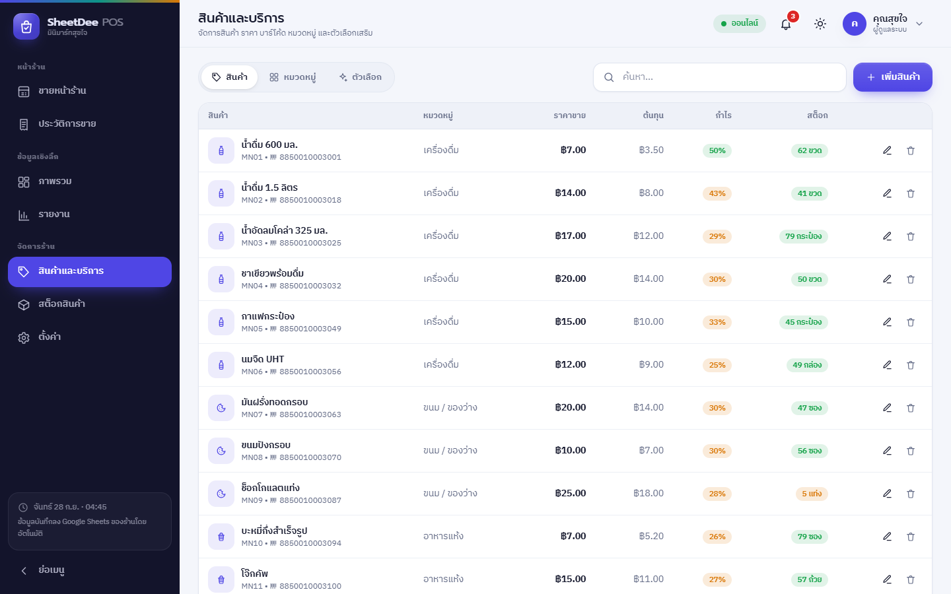This screenshot has height=594, width=951.
Task: Delete the มันฝรั่งทอดกรอบ row
Action: (911, 408)
